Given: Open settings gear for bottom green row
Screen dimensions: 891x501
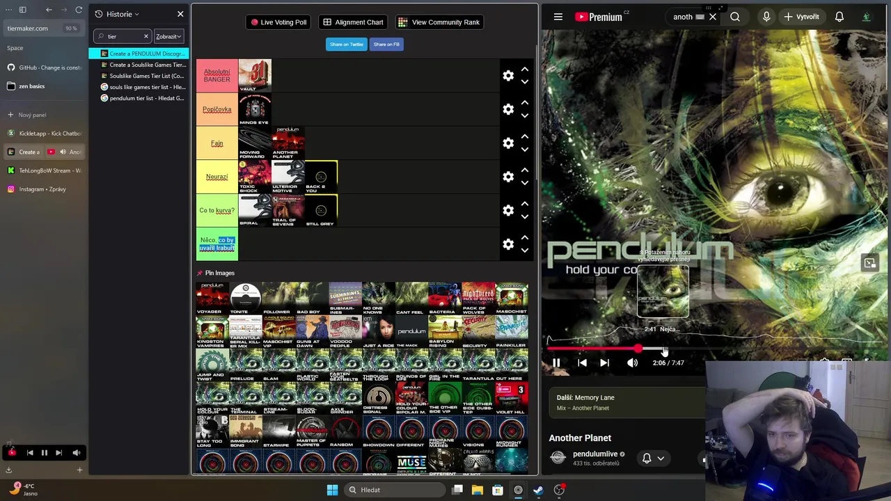Looking at the screenshot, I should (508, 244).
